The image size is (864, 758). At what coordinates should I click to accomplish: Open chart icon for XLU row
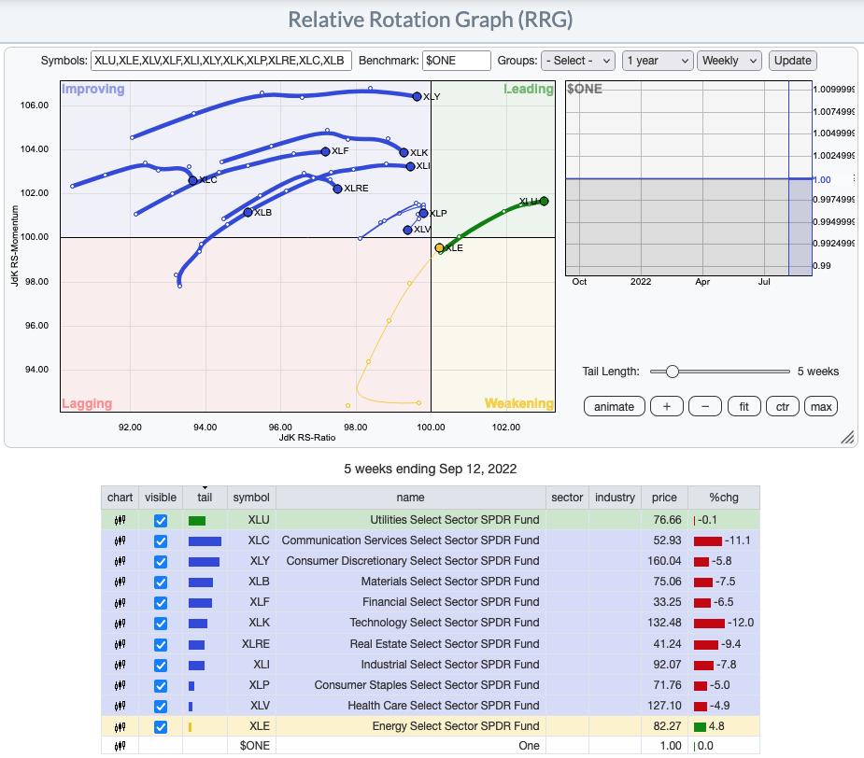pyautogui.click(x=120, y=520)
